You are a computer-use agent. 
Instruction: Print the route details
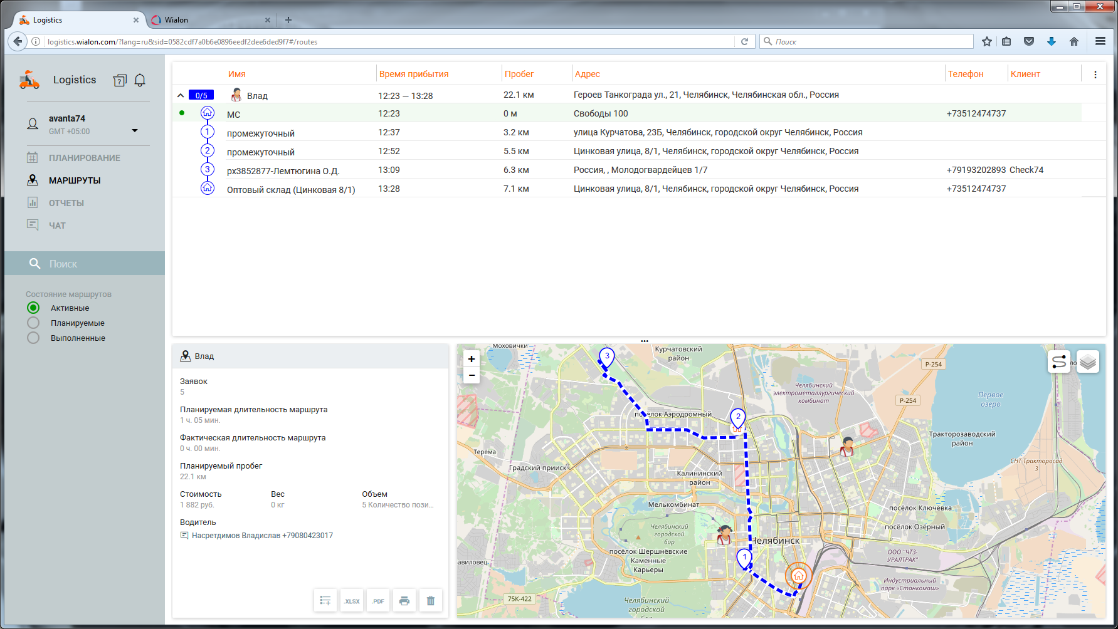pyautogui.click(x=404, y=601)
